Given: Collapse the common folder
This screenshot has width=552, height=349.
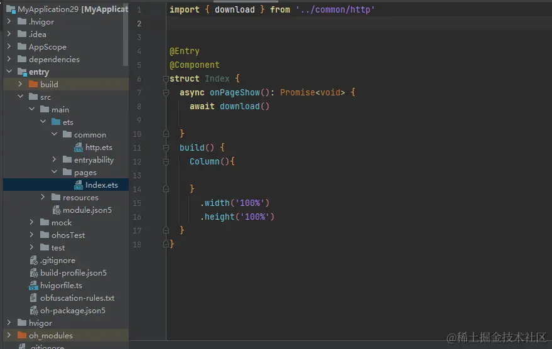Looking at the screenshot, I should tap(54, 134).
